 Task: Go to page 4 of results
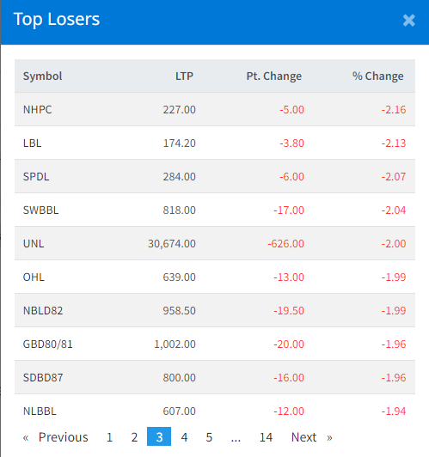pyautogui.click(x=184, y=436)
